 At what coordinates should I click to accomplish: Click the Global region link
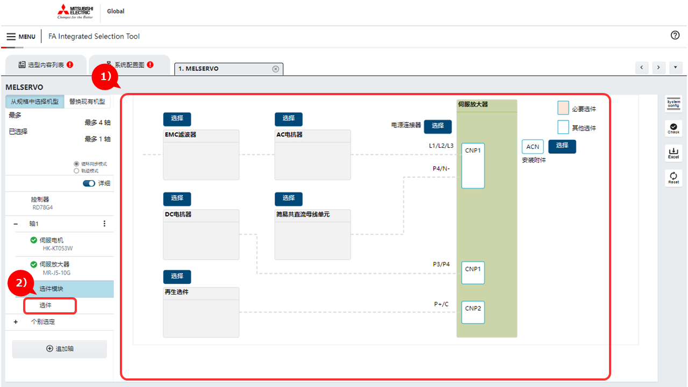click(116, 11)
